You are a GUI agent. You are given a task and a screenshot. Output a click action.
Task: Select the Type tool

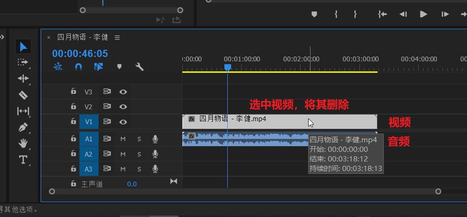[23, 160]
